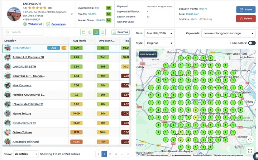Image resolution: width=258 pixels, height=160 pixels.
Task: Click the LANDAUER SETH row avatar
Action: 8,66
